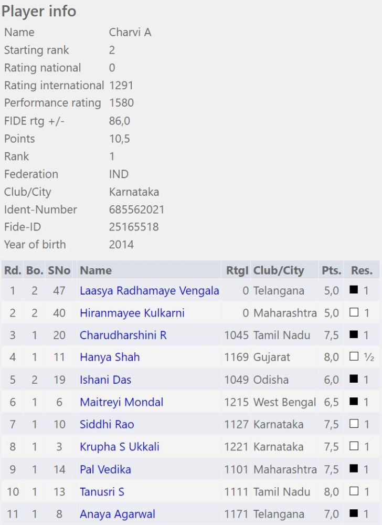Click white square icon in round 8 result
Viewport: 382px width, 525px height.
click(x=354, y=447)
